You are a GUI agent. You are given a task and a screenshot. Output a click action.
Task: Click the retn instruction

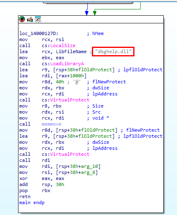(25, 196)
